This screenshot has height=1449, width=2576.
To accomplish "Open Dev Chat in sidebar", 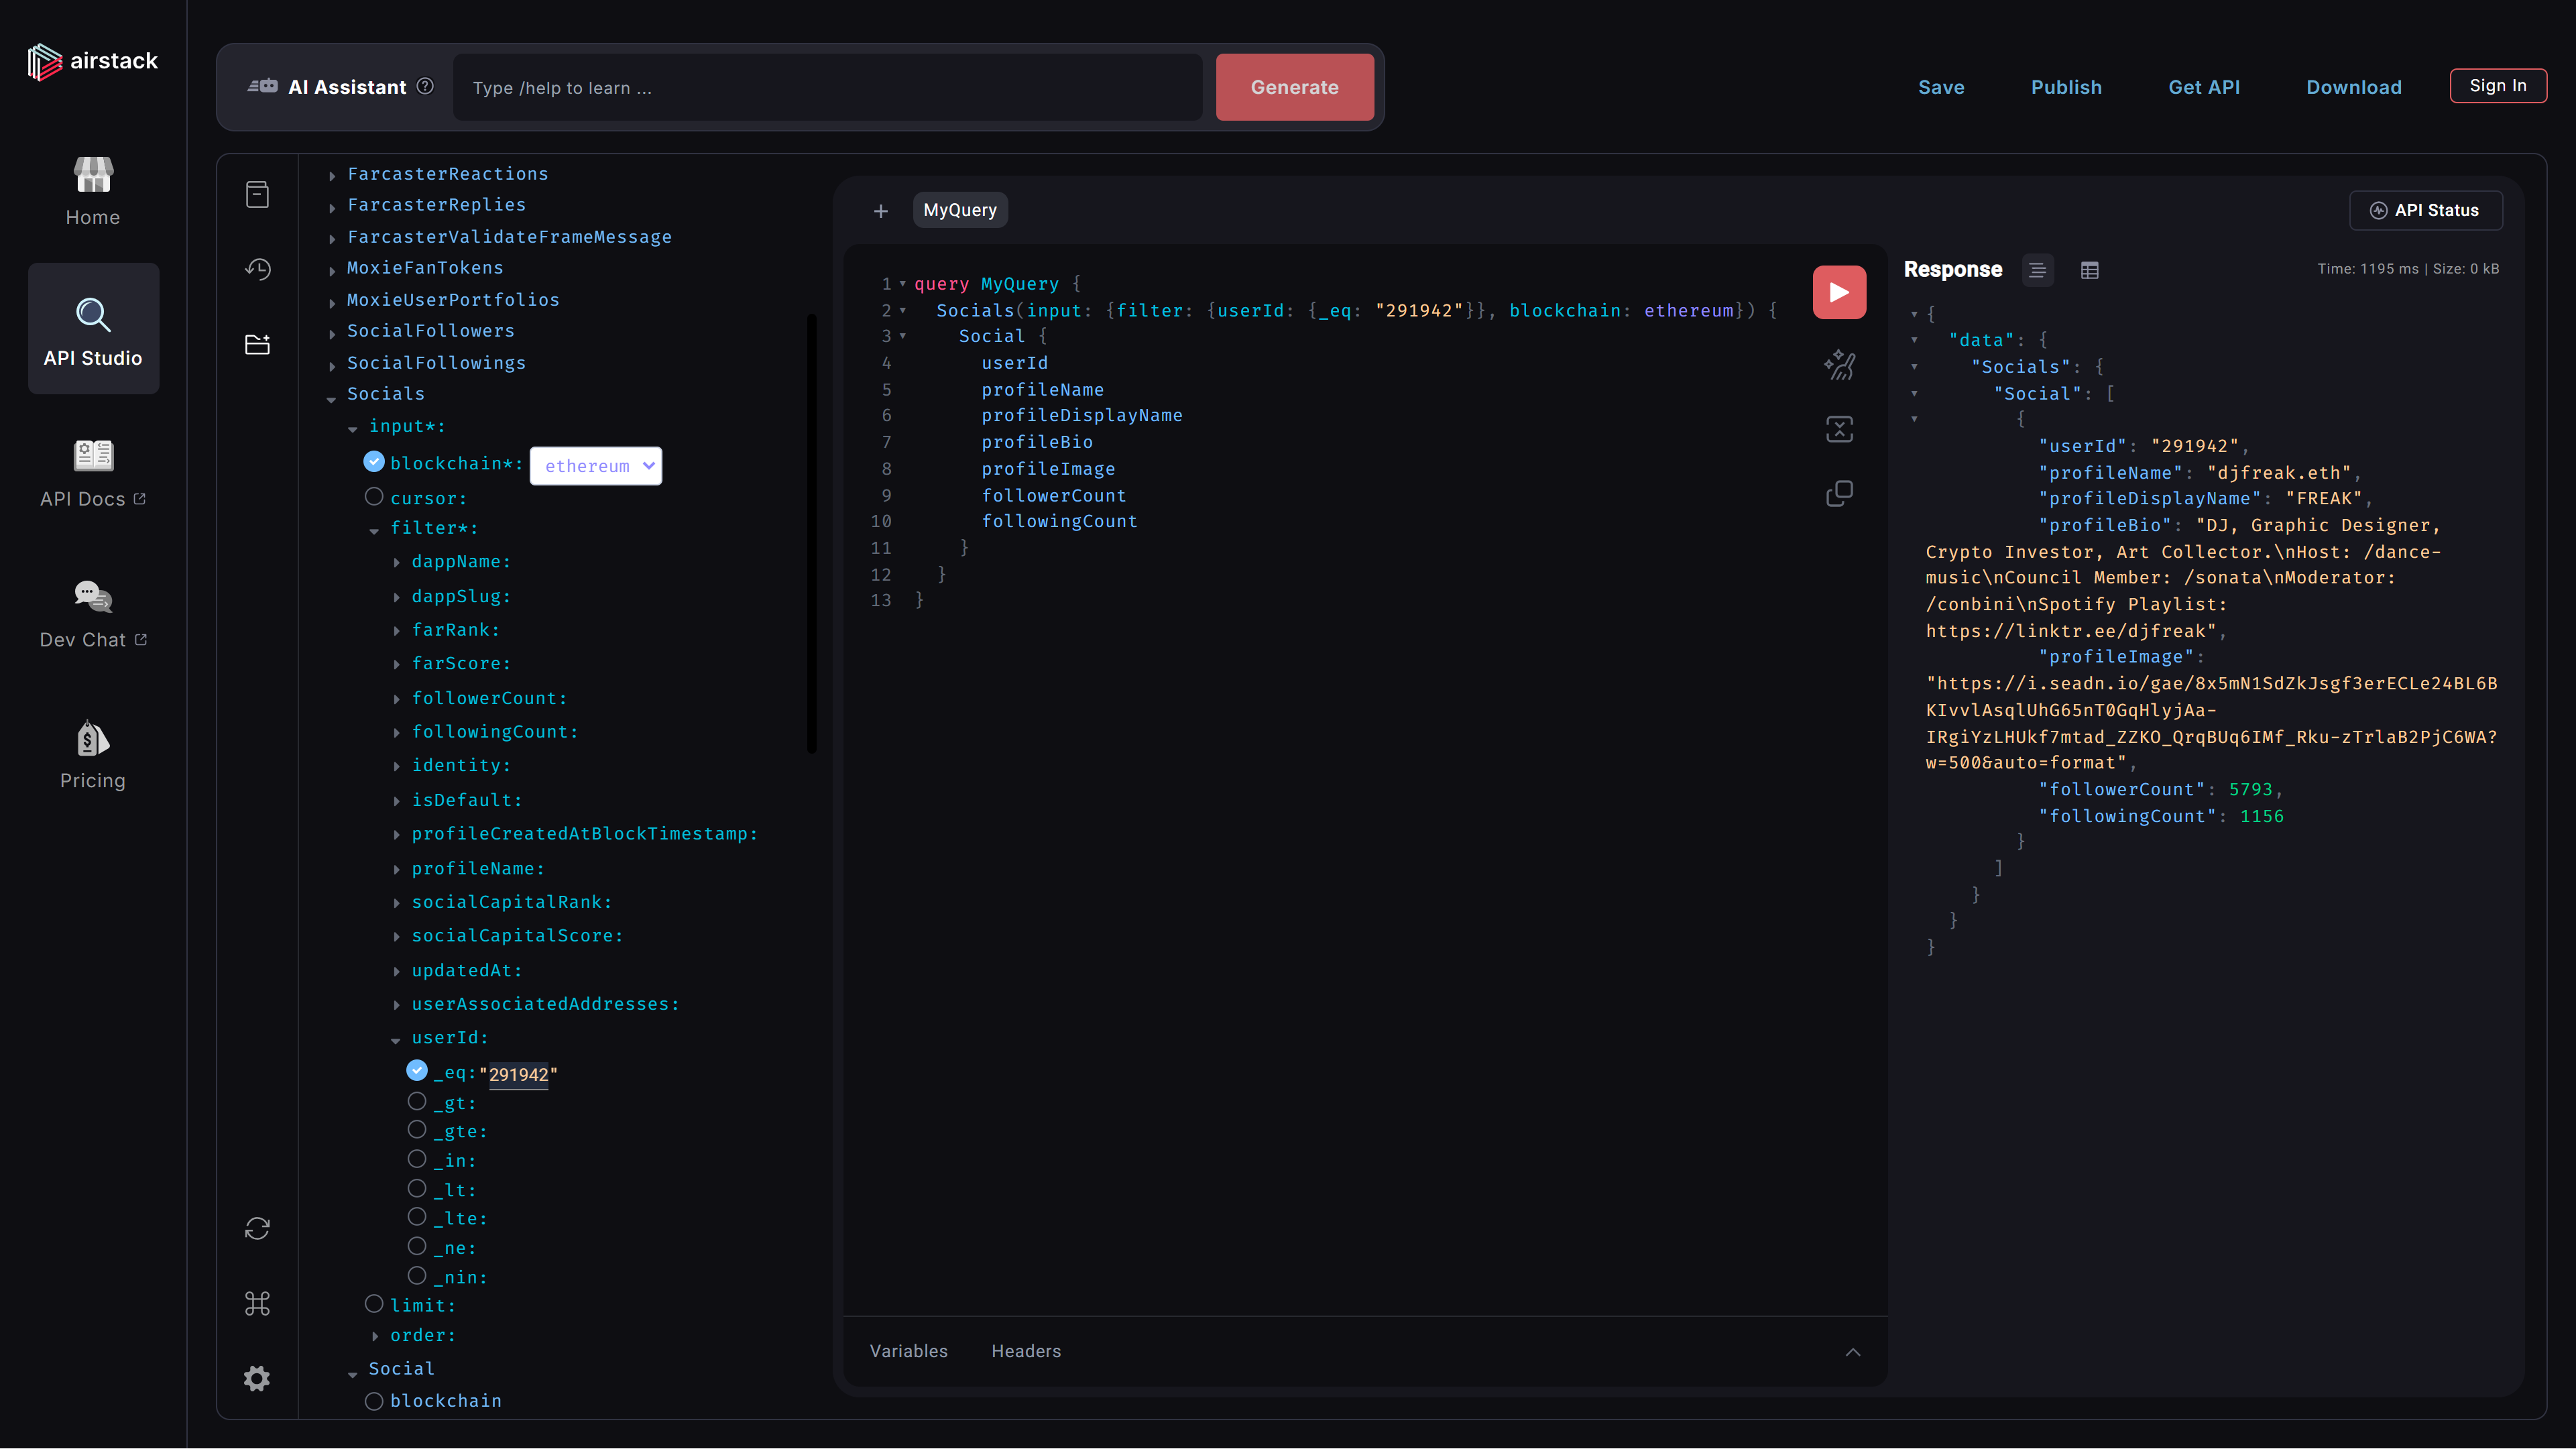I will click(x=93, y=614).
